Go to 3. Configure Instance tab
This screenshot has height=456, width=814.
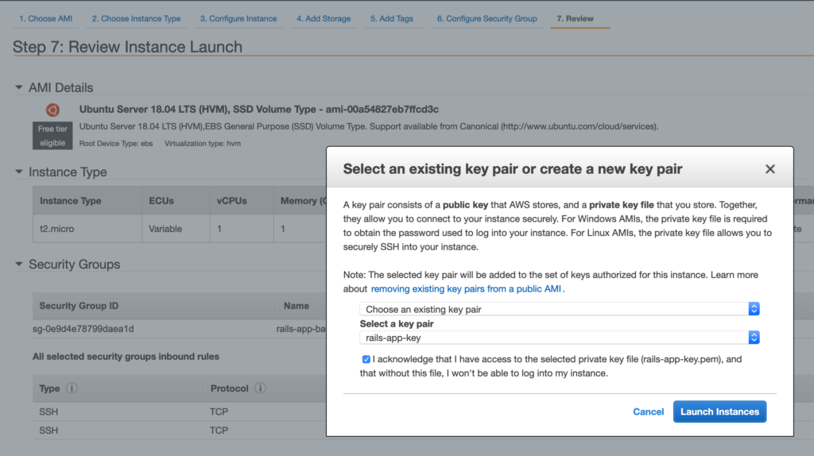point(238,19)
